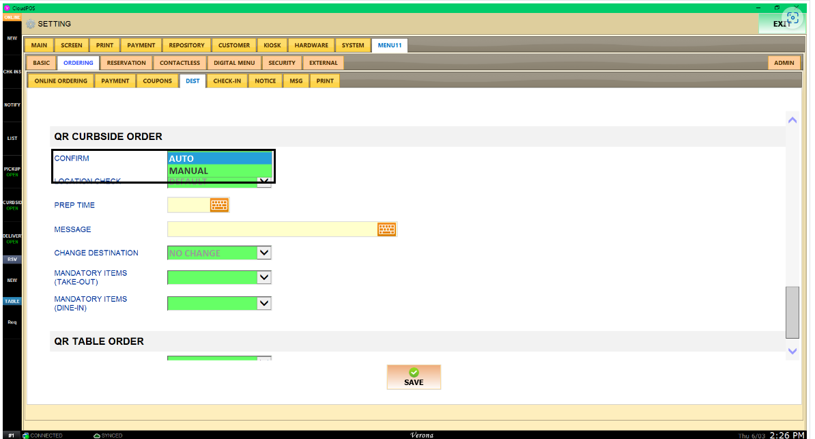Click the vertical scrollbar thumb
Screen dimensions: 815x439
[x=792, y=312]
